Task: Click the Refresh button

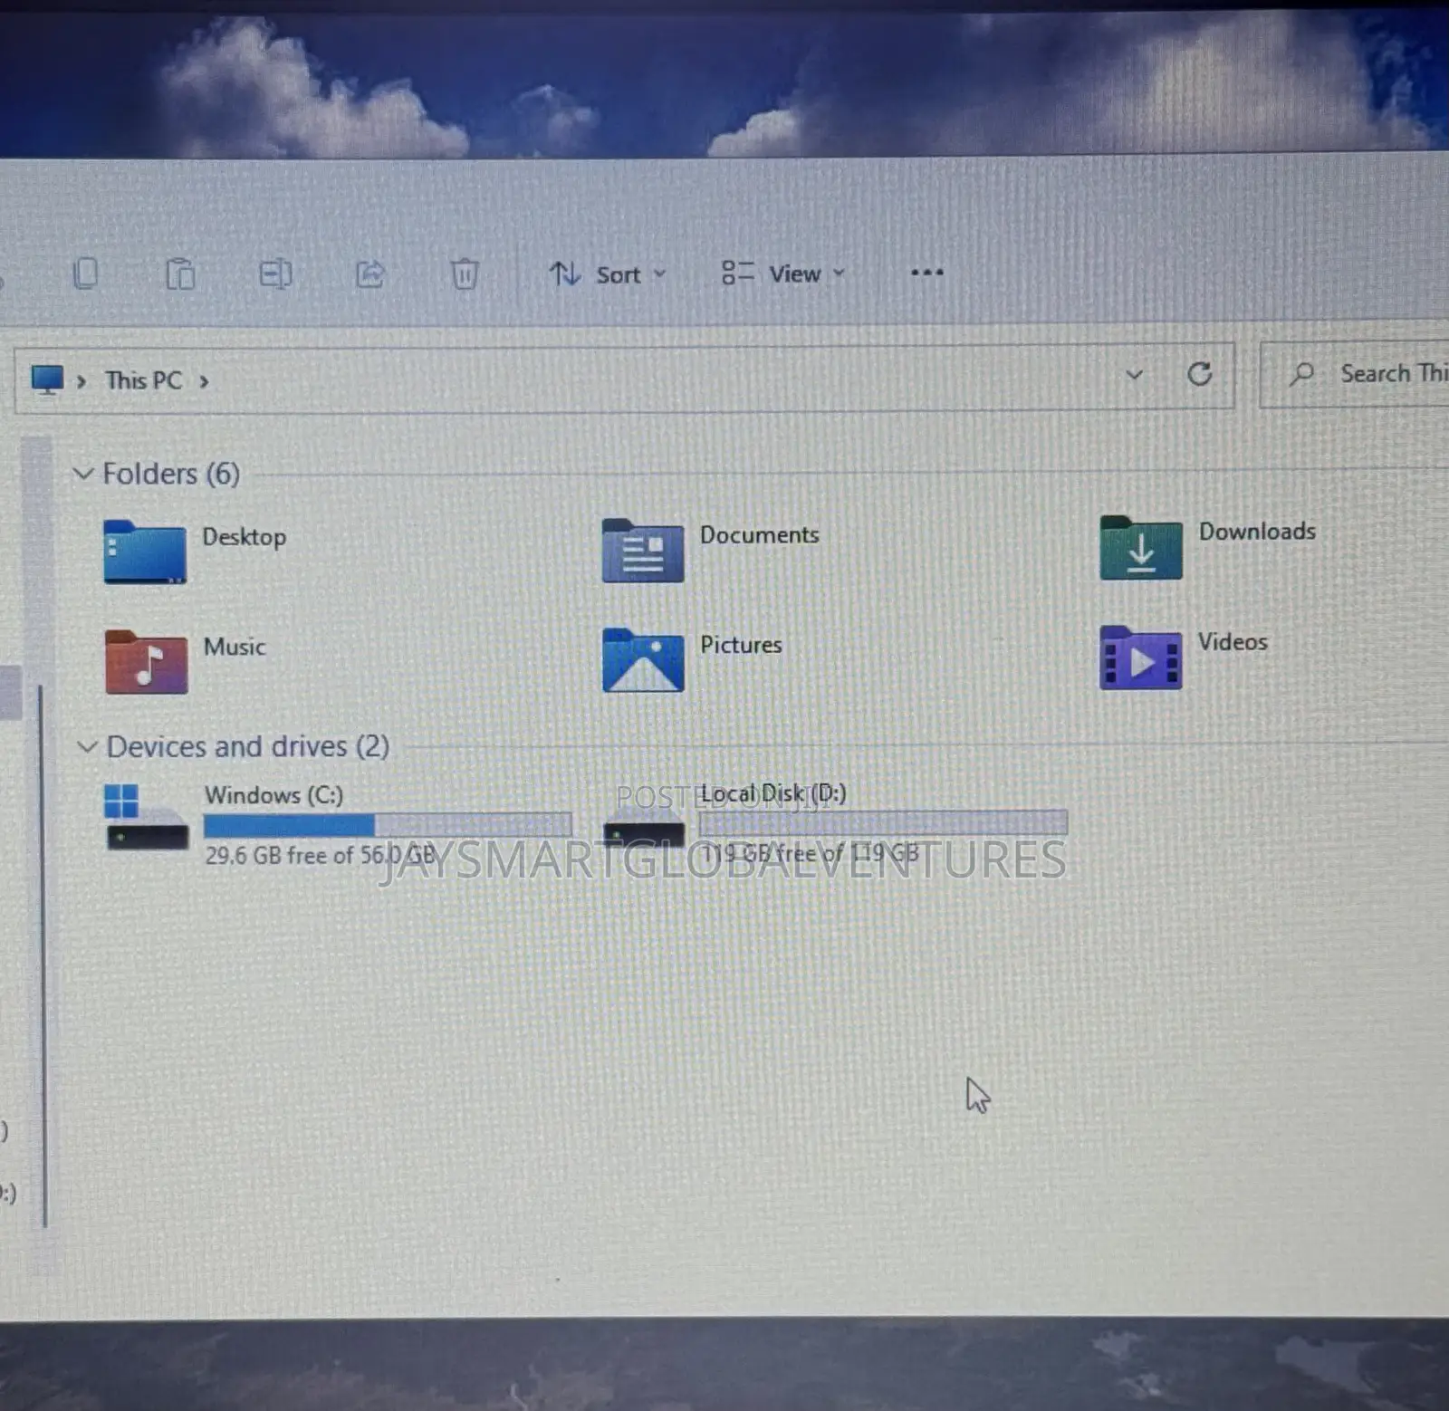Action: [1200, 373]
